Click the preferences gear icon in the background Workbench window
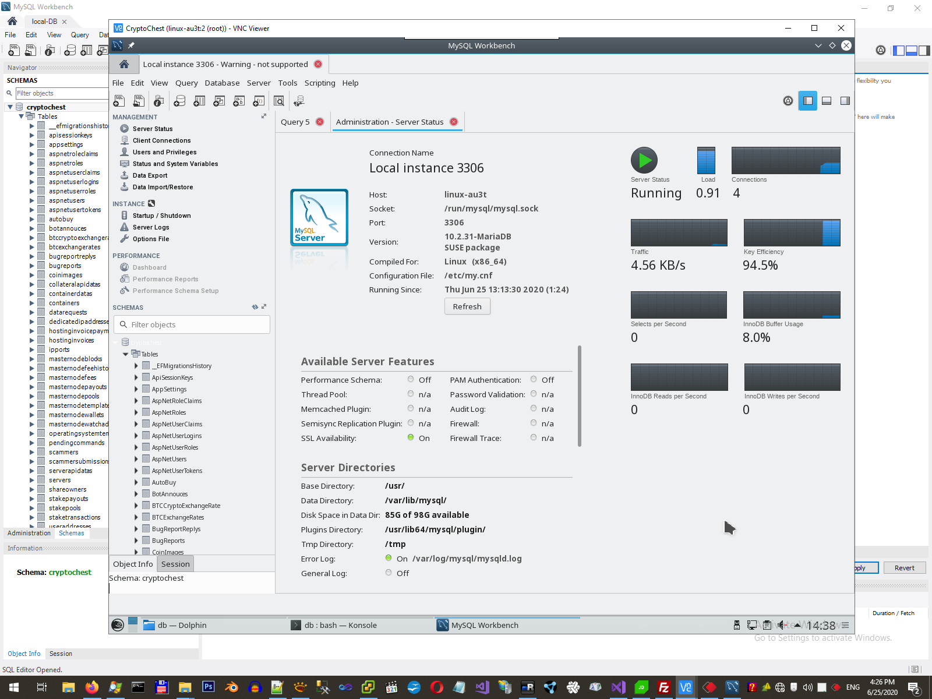 881,51
